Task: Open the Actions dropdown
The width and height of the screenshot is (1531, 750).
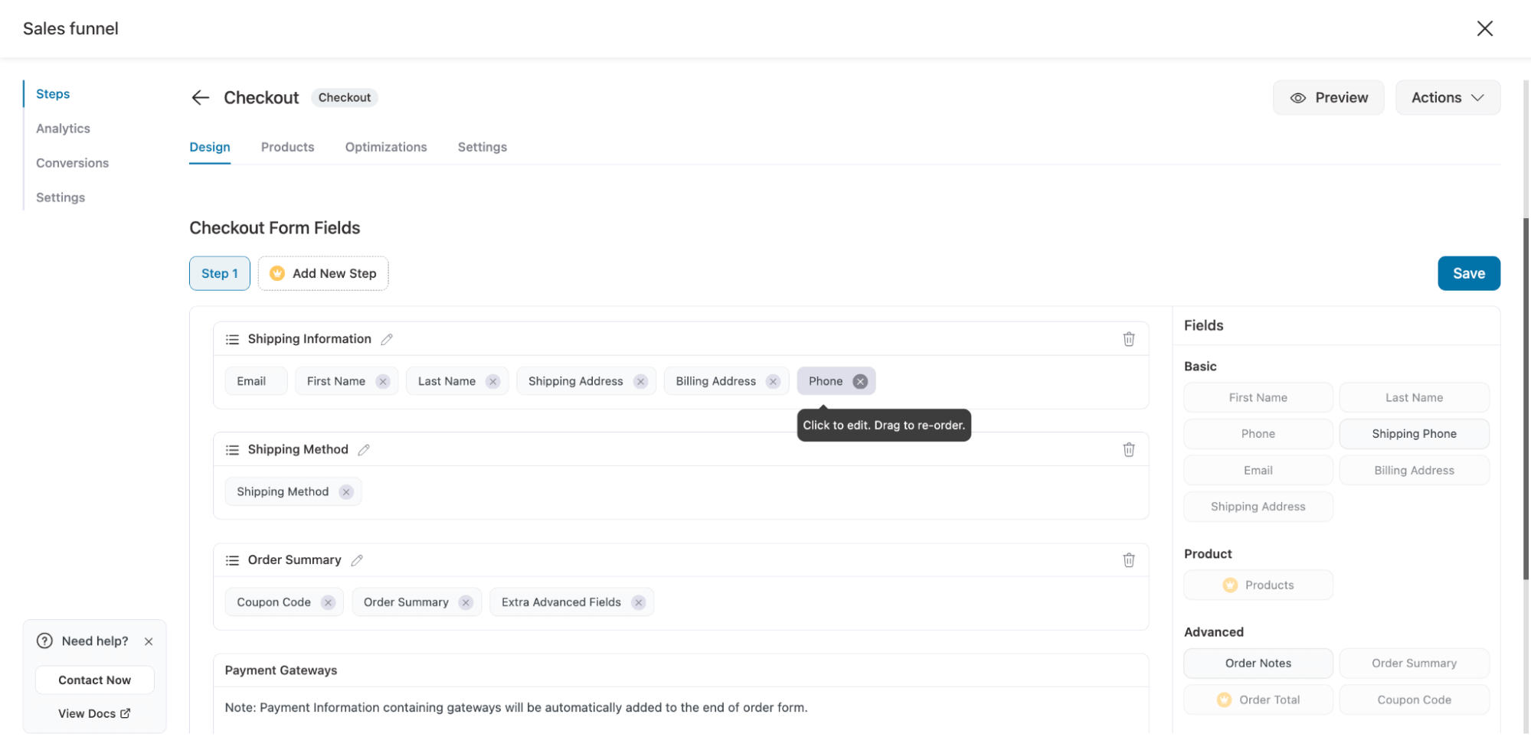Action: coord(1447,97)
